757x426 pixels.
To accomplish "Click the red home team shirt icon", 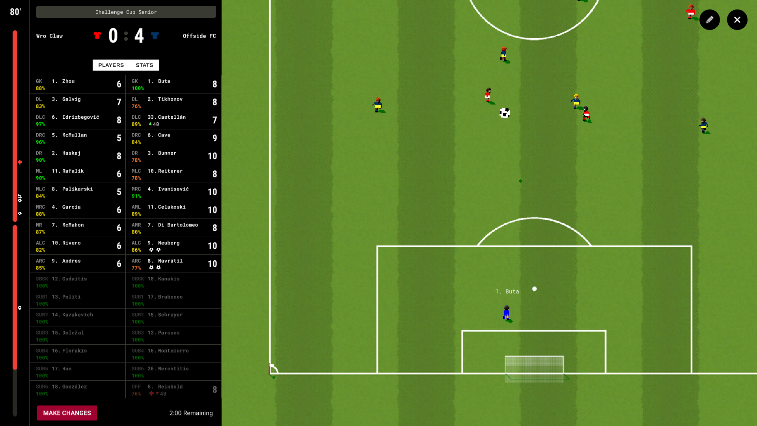I will (97, 35).
